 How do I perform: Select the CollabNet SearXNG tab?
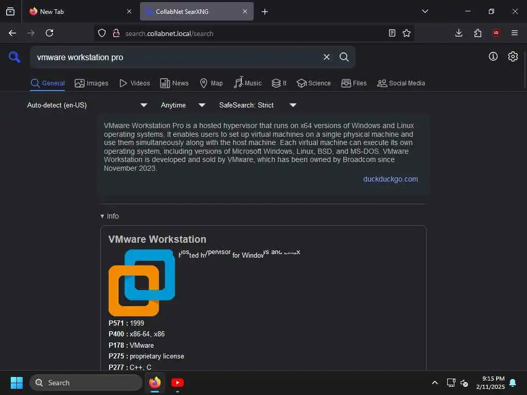(x=197, y=11)
